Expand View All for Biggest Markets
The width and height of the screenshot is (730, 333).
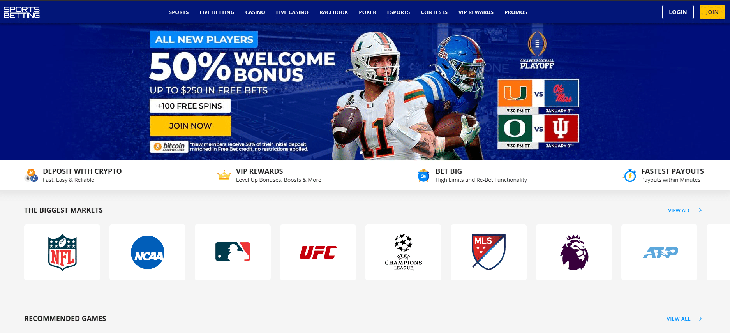pyautogui.click(x=685, y=210)
